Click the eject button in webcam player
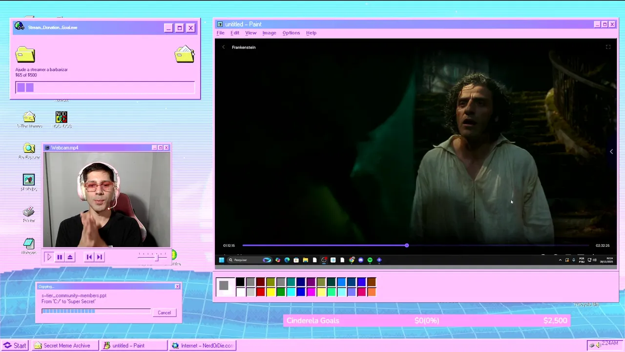 [x=70, y=257]
